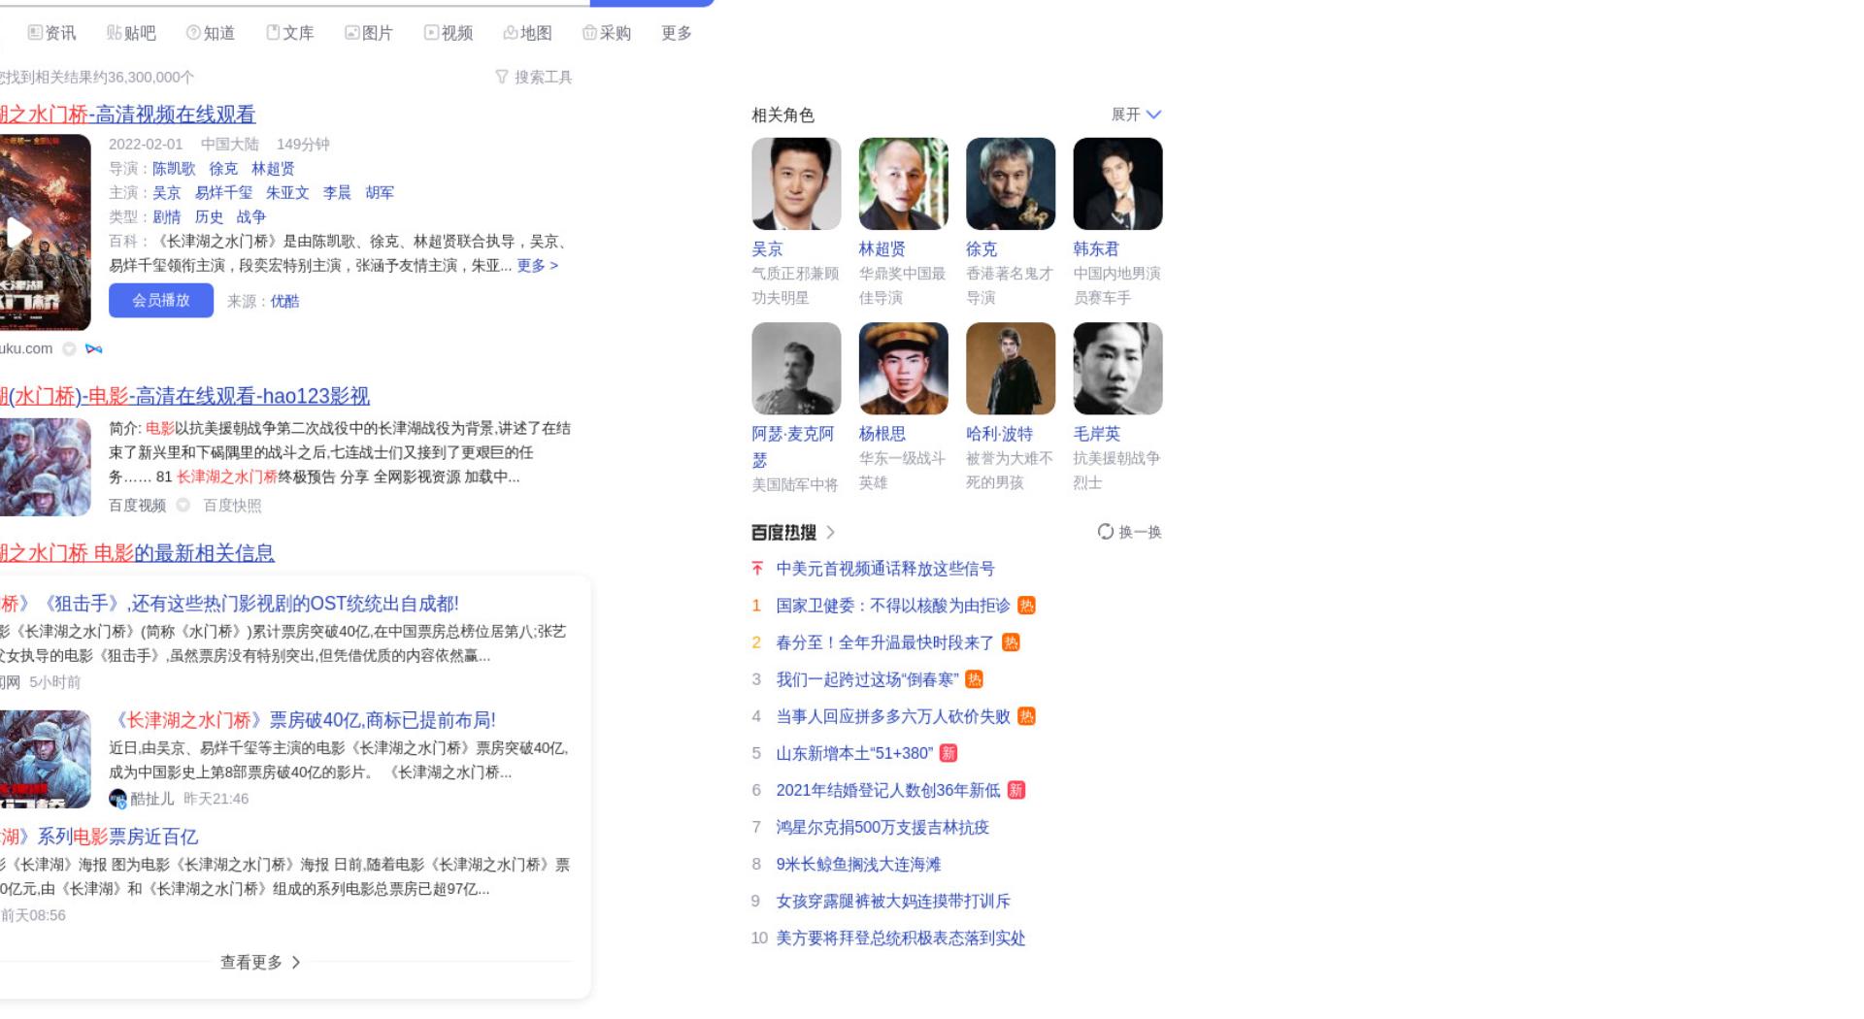
Task: Open the 吴京 name link under portrait
Action: tap(767, 249)
